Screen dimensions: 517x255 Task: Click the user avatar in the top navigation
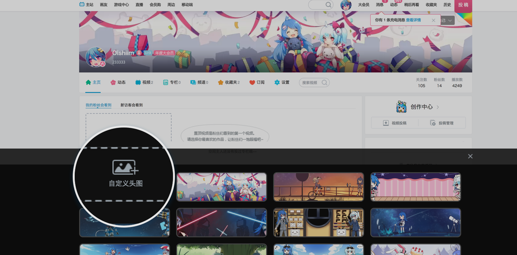click(346, 5)
